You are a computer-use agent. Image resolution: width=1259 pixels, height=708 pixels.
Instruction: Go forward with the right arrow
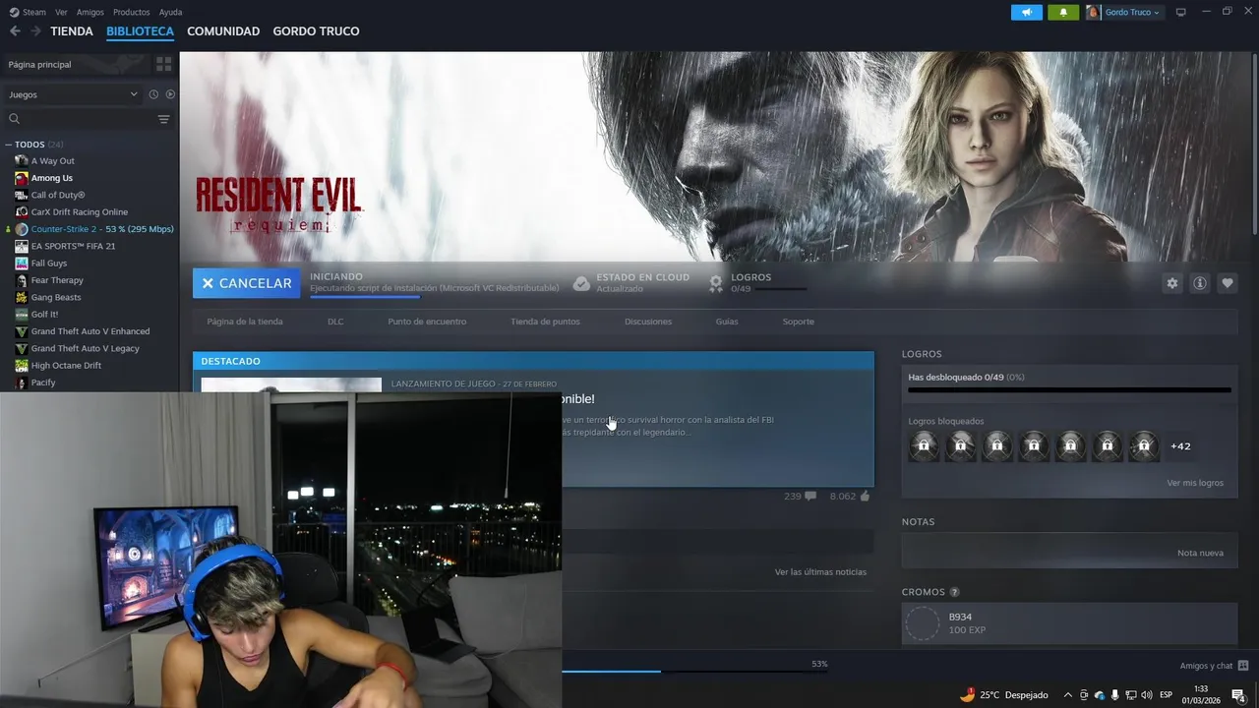click(35, 31)
